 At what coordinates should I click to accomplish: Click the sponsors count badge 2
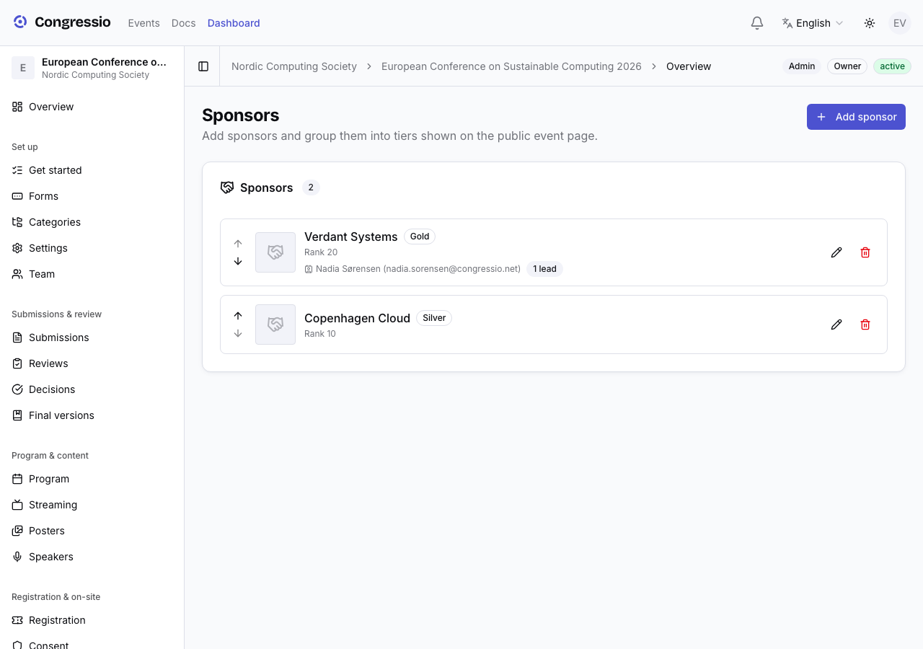tap(311, 187)
